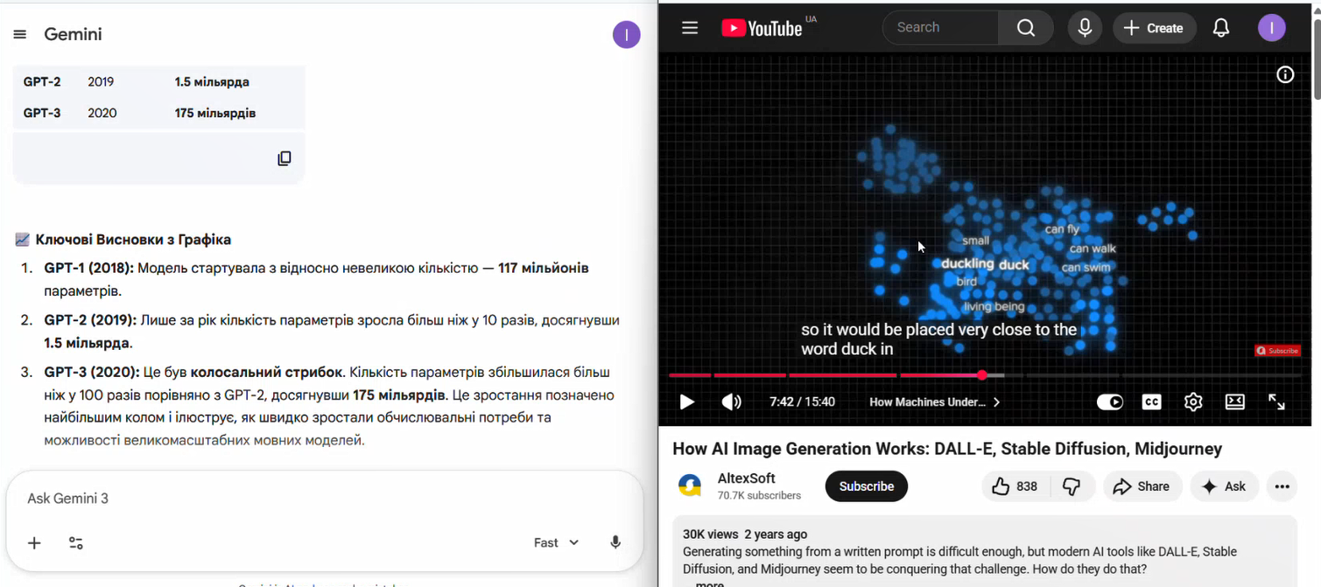Image resolution: width=1321 pixels, height=587 pixels.
Task: Subscribe to the AltexSoft channel
Action: 866,486
